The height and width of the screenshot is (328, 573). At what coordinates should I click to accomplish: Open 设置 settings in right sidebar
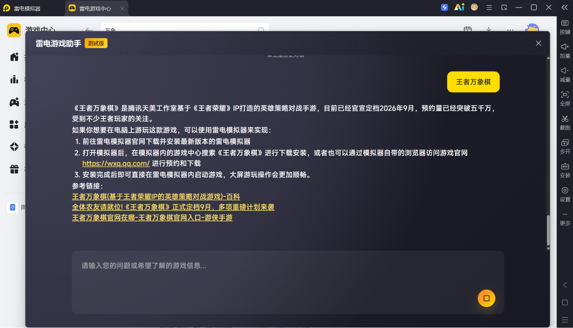565,194
